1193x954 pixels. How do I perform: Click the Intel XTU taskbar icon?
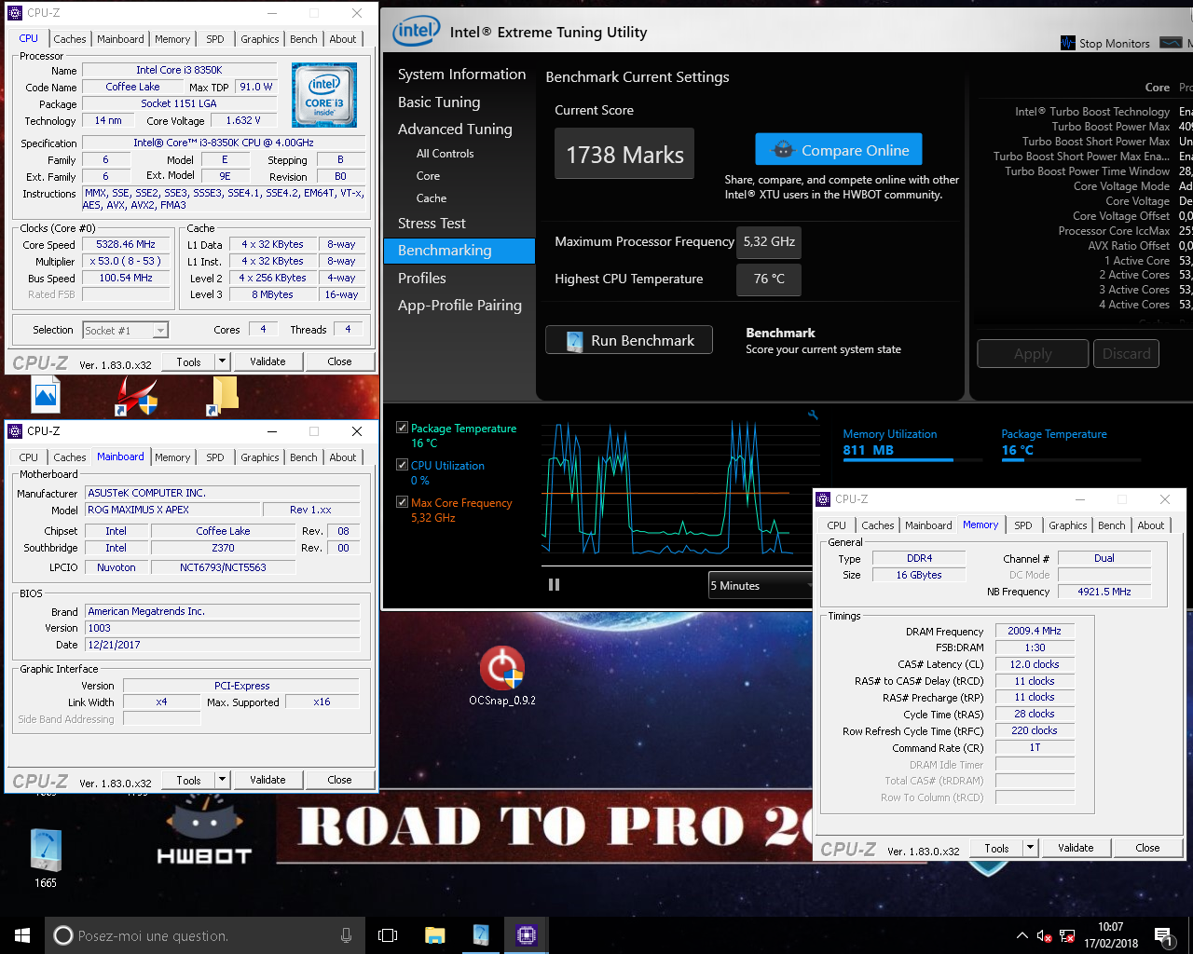(481, 935)
